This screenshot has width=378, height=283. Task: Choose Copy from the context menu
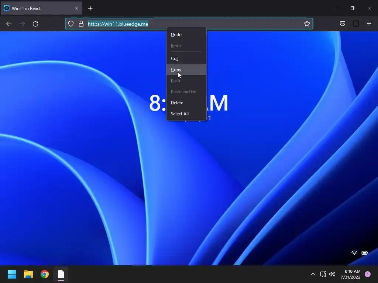click(186, 70)
